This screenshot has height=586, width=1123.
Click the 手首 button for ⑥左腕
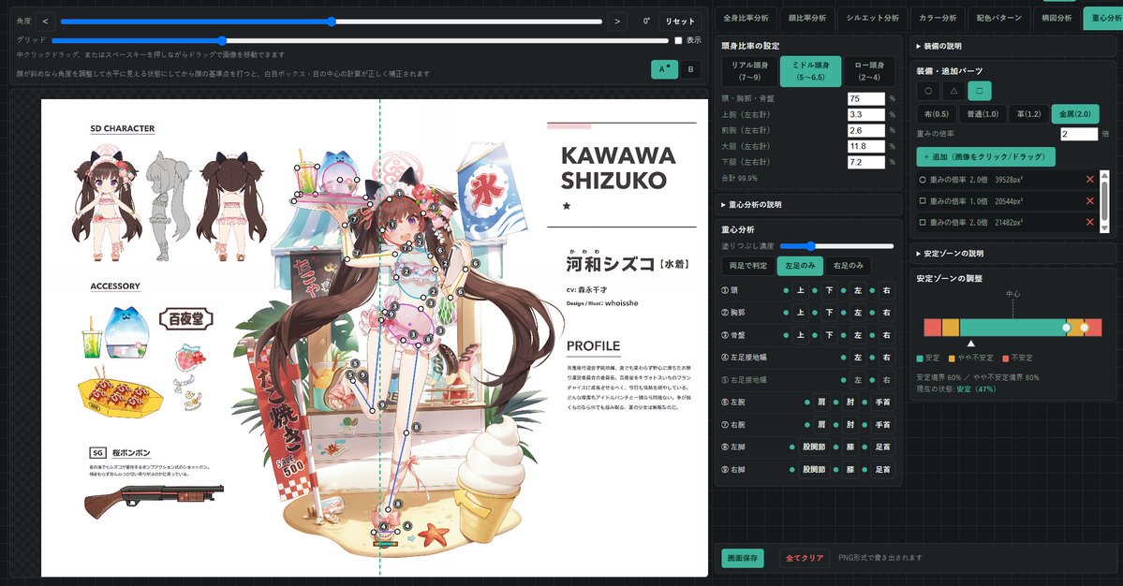coord(883,403)
